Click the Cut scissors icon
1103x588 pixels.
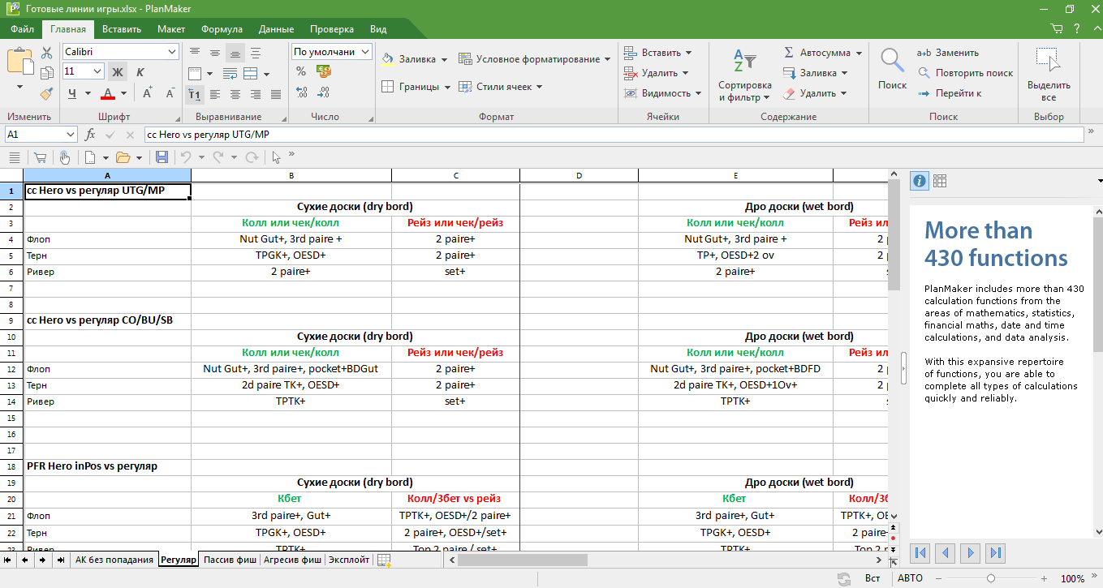point(46,53)
